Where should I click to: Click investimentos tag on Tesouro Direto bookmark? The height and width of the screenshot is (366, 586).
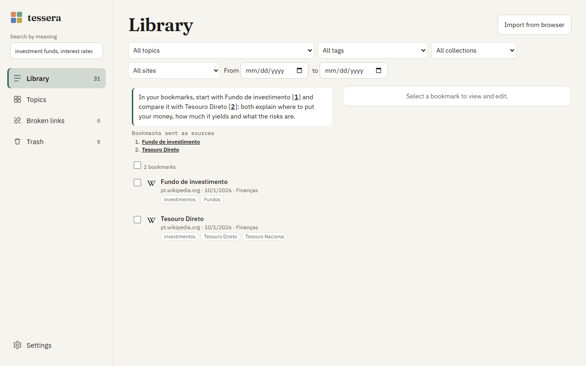(x=179, y=237)
